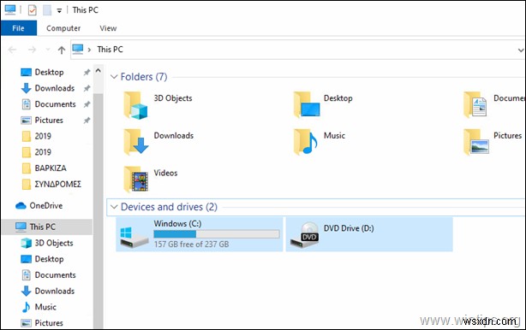Click the address bar showing This PC
This screenshot has height=330, width=526.
(x=297, y=50)
